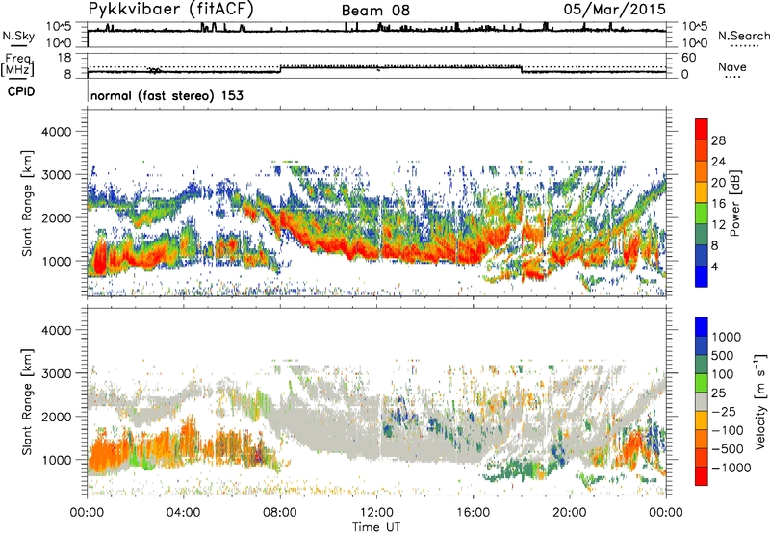This screenshot has height=533, width=770.
Task: Click 'normal (fast stereo) 153' text
Action: click(x=167, y=95)
